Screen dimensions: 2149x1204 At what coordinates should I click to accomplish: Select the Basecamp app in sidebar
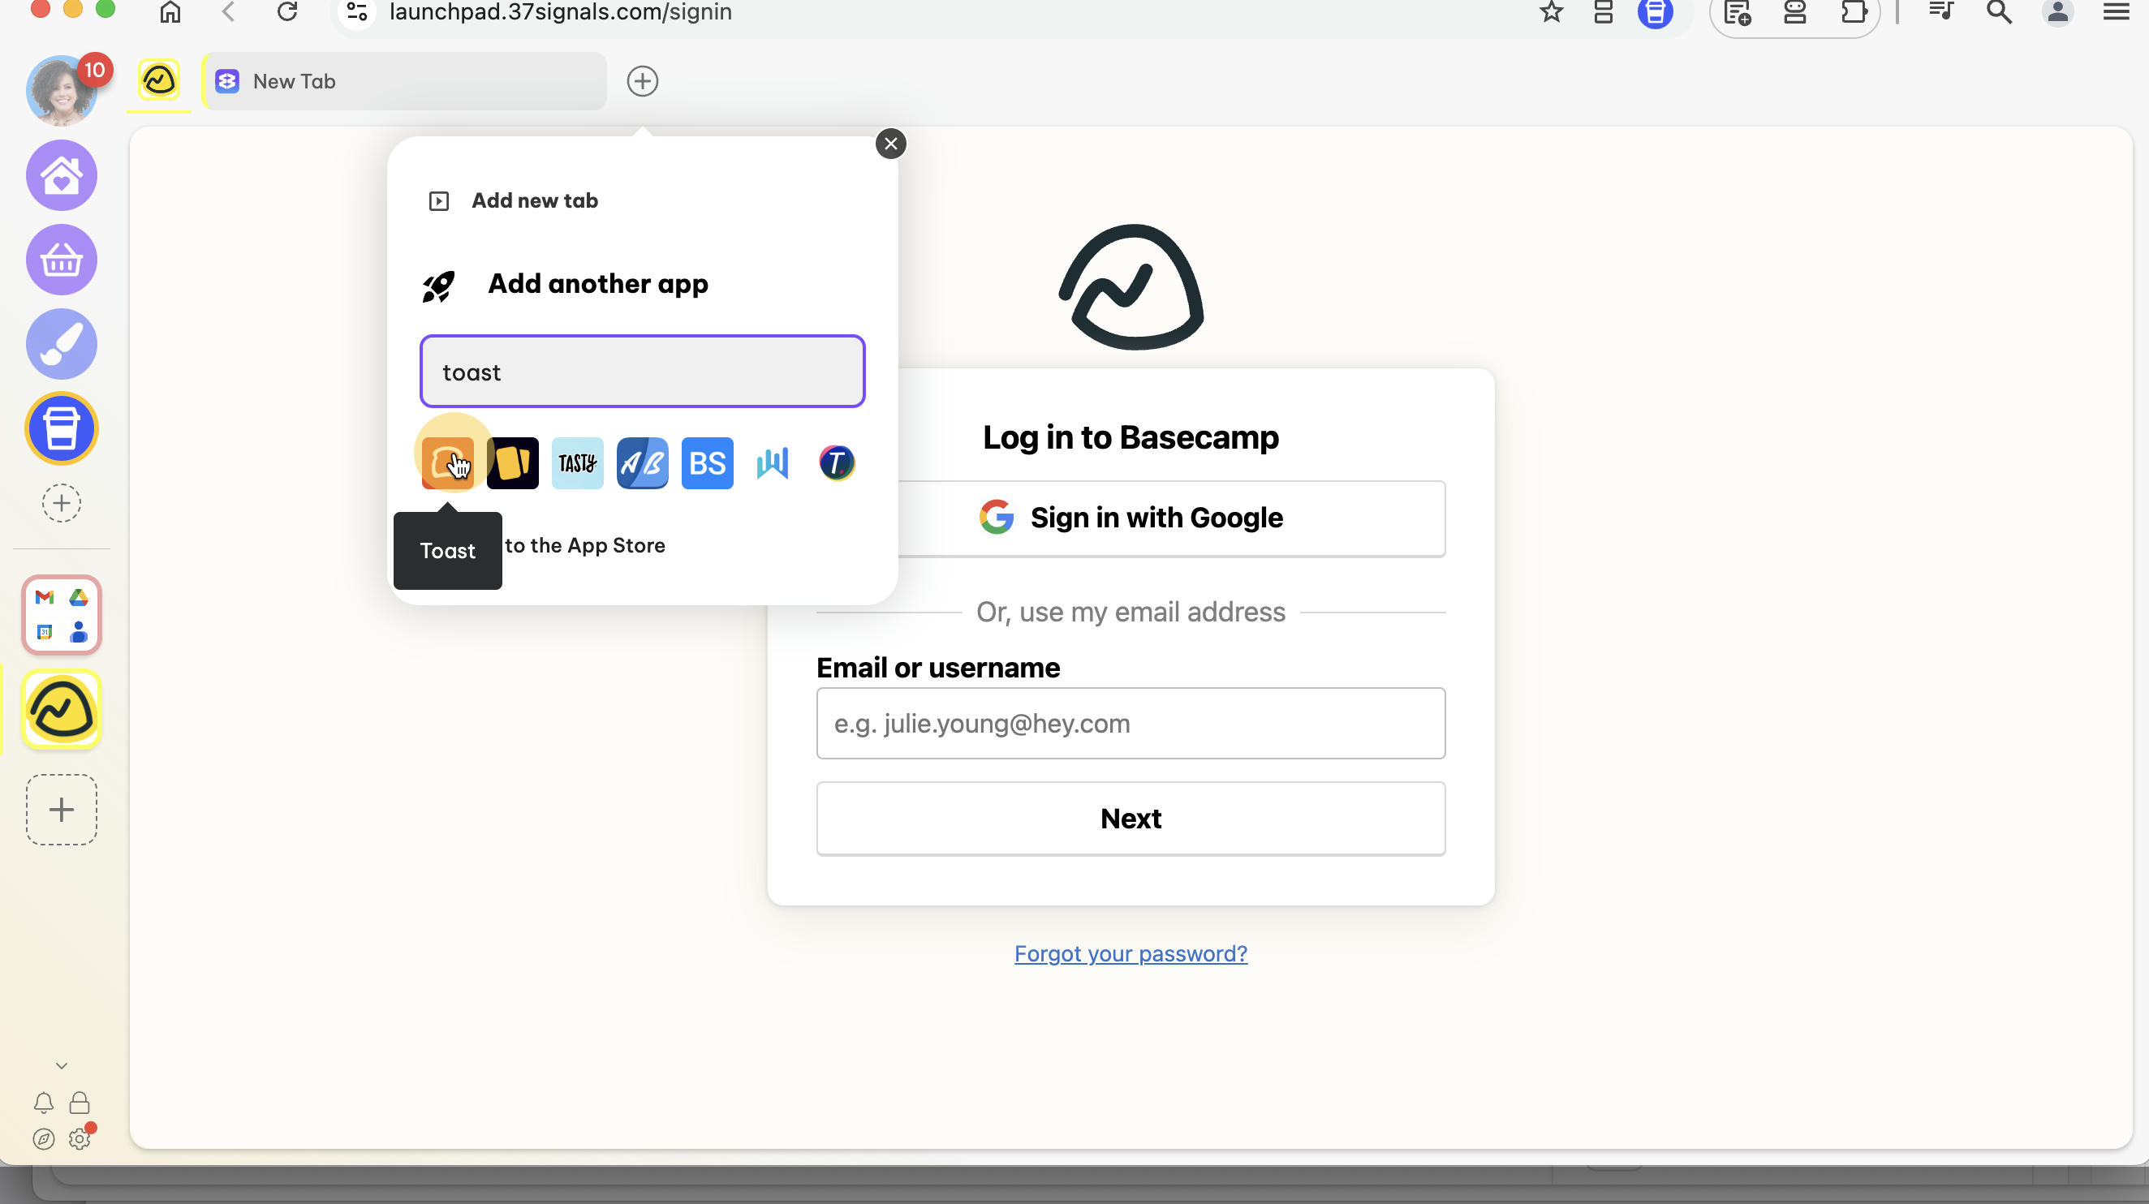click(x=62, y=710)
